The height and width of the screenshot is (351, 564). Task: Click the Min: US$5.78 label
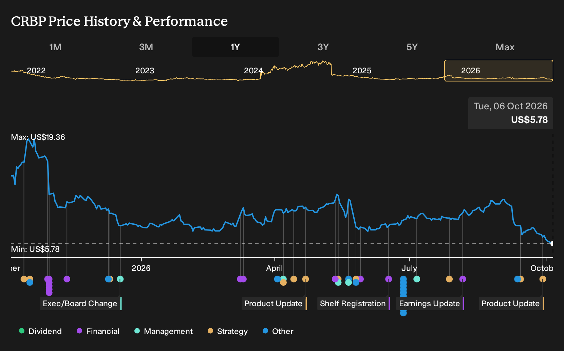tap(35, 249)
